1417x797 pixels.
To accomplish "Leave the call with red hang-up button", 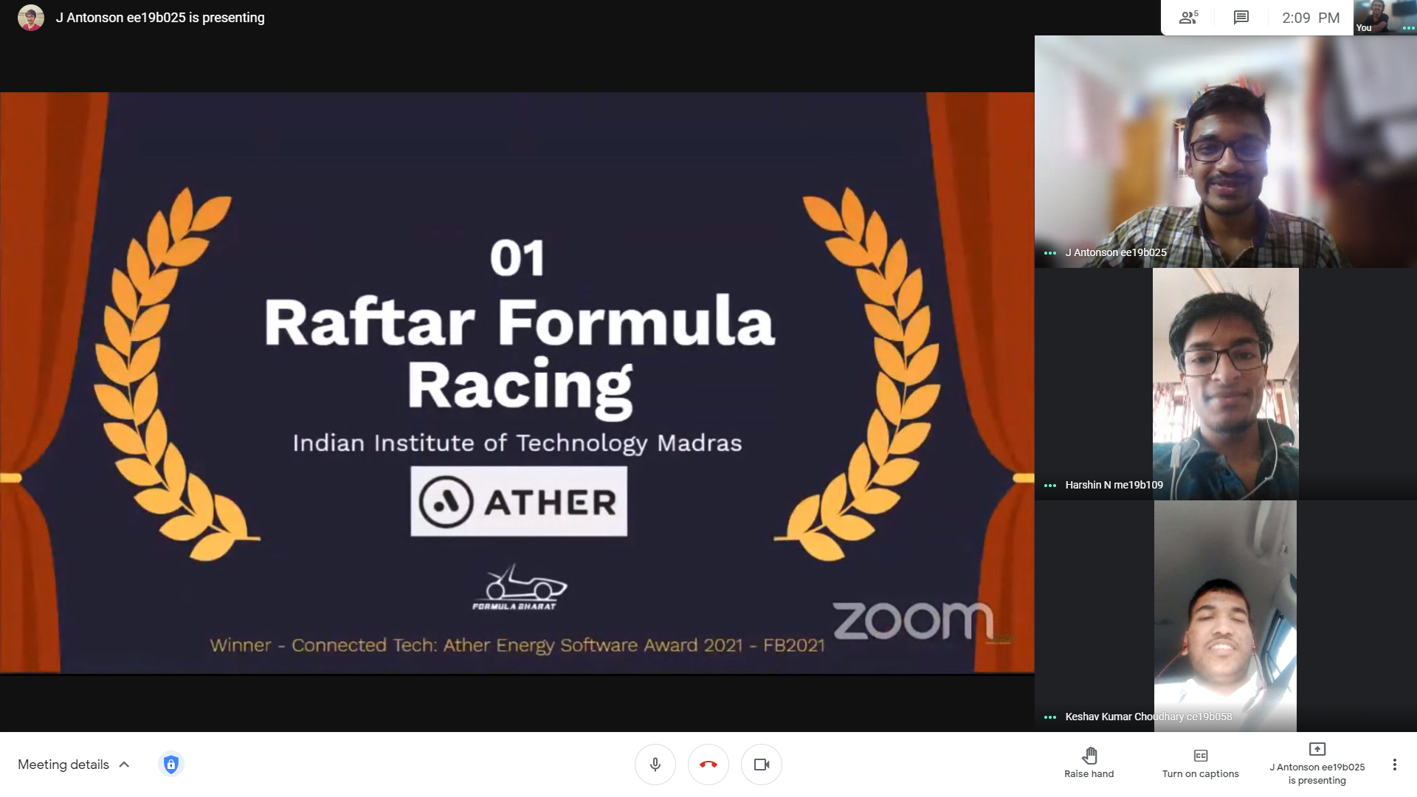I will tap(708, 765).
